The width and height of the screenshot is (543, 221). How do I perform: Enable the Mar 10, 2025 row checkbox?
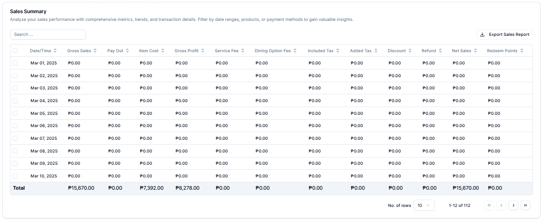click(15, 176)
